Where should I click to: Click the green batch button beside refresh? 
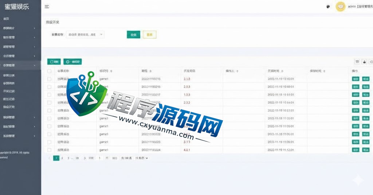pos(72,62)
